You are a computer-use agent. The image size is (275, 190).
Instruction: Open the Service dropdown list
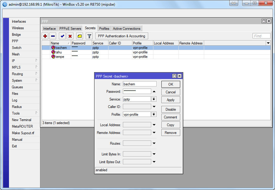point(154,99)
